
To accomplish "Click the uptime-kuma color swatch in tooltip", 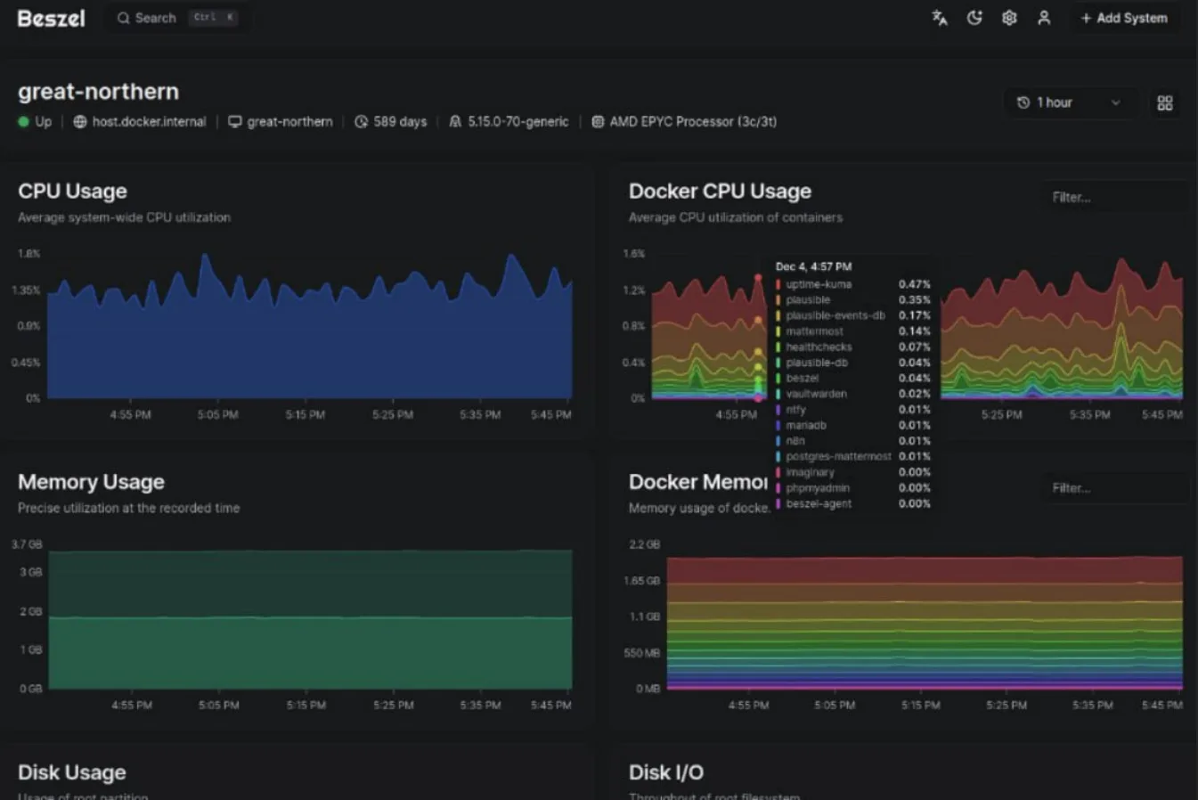I will pyautogui.click(x=778, y=284).
